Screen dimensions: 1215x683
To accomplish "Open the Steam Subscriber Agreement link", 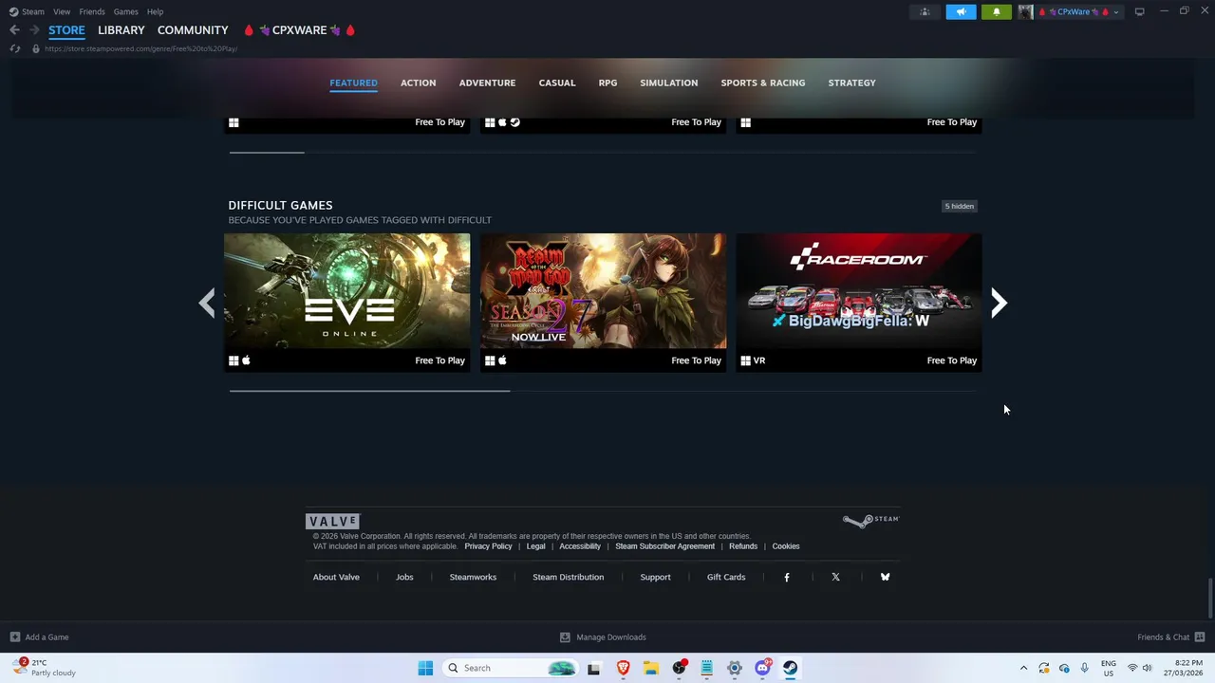I will 664,546.
